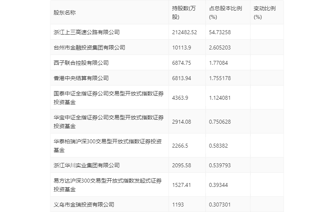Click the 变动比例(%) column header

click(x=264, y=13)
